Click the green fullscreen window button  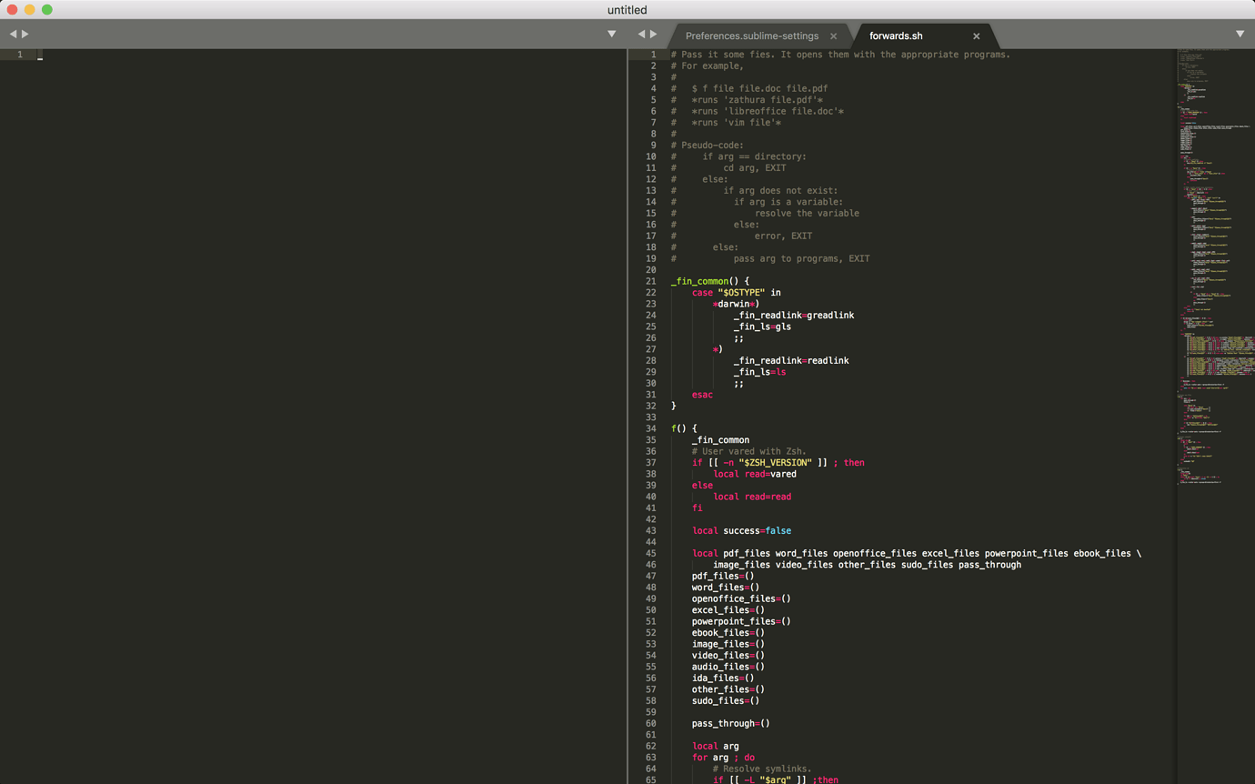[x=47, y=10]
